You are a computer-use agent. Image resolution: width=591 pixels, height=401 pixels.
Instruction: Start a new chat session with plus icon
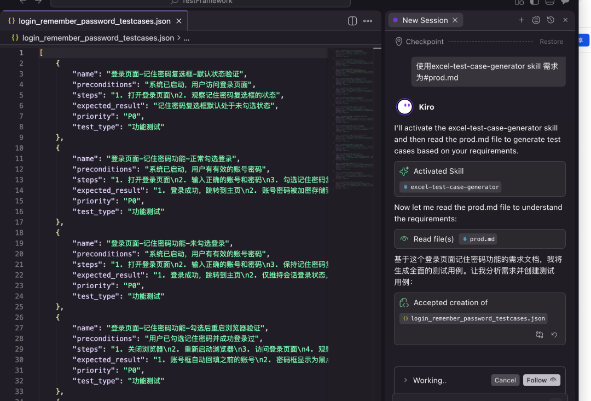coord(521,20)
